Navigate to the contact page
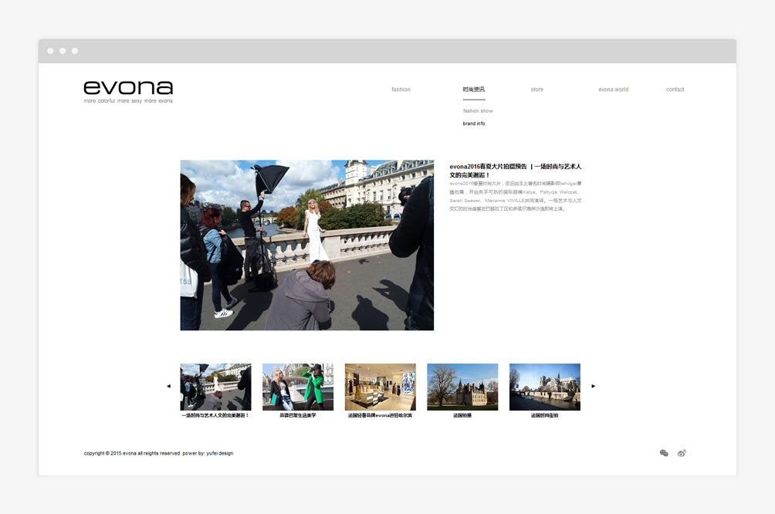775x514 pixels. point(675,90)
